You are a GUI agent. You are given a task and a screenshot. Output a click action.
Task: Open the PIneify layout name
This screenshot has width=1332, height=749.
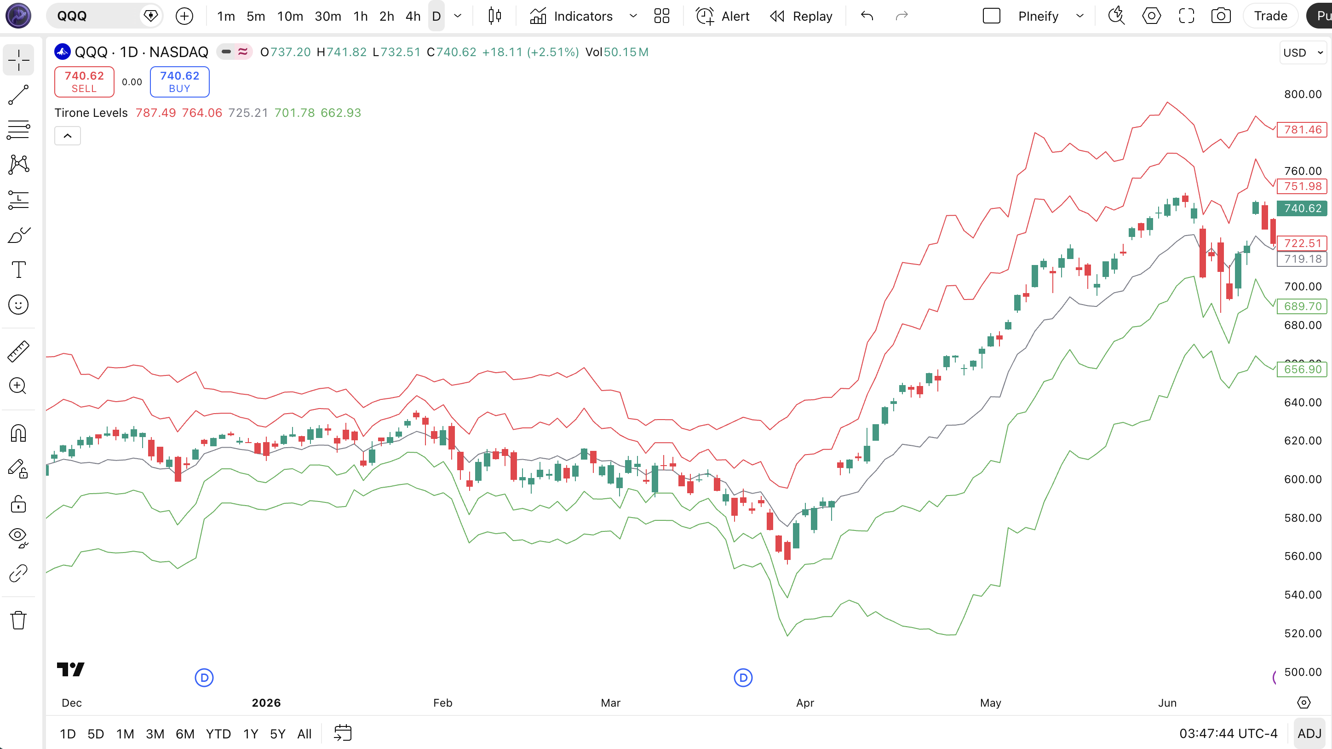pos(1038,16)
